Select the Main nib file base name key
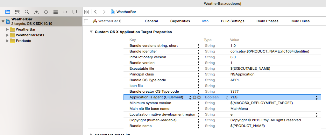326x135 pixels. coord(149,109)
